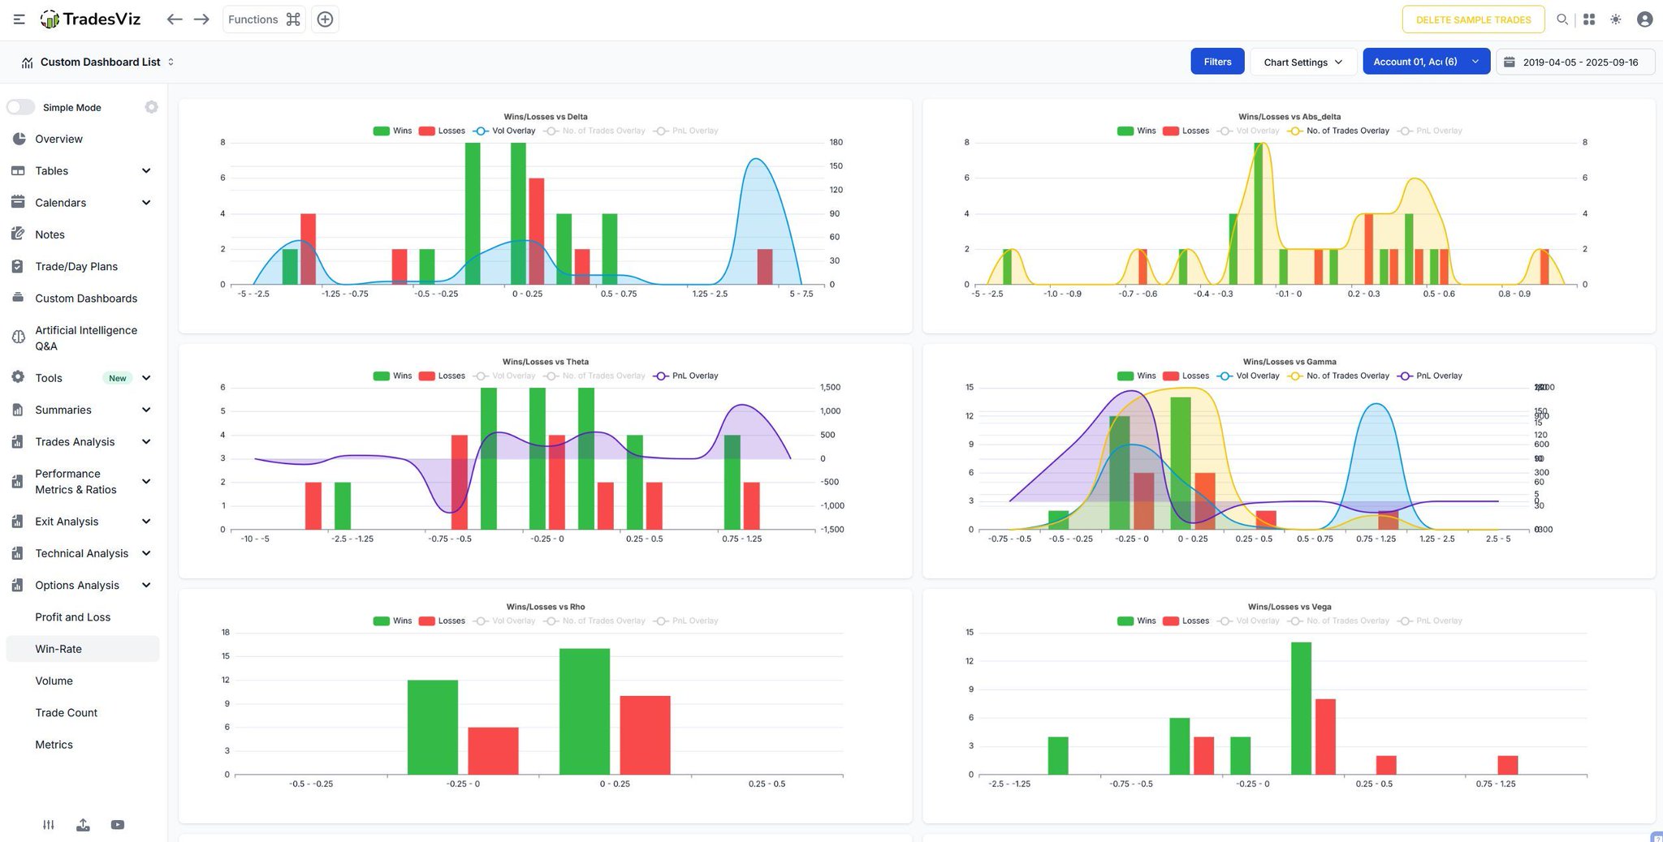This screenshot has height=842, width=1663.
Task: Click the Simple Mode settings gear icon
Action: (151, 107)
